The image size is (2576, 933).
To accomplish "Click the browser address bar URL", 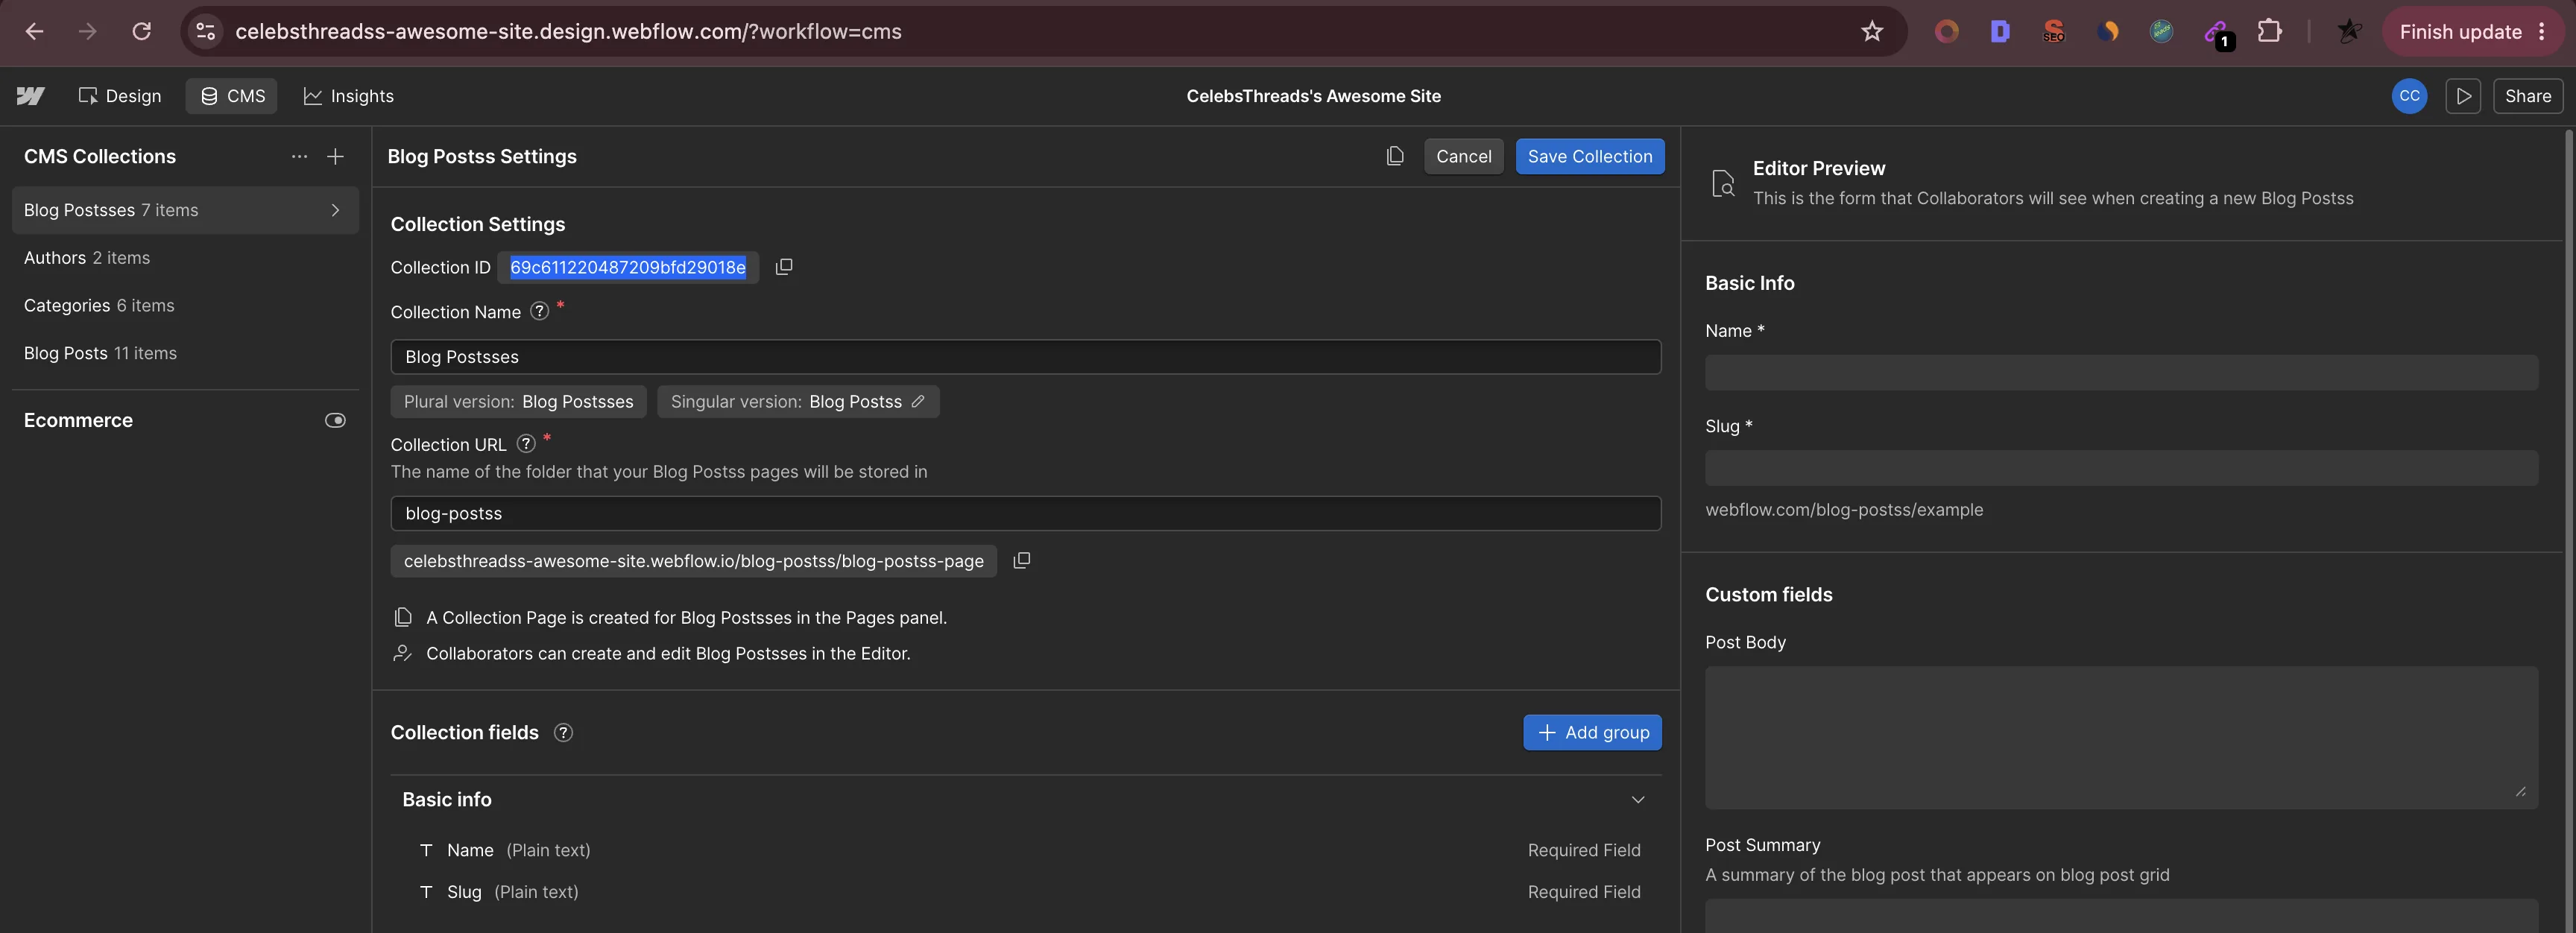I will pos(568,31).
